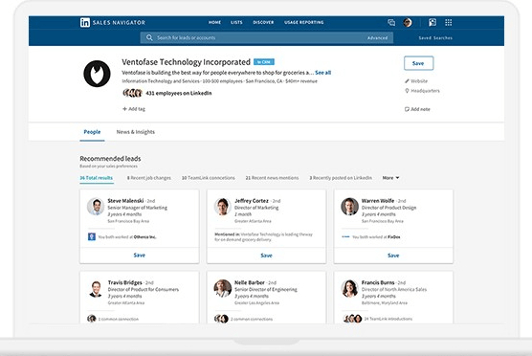Click 'Senior Manager of Marketing' text

[138, 208]
